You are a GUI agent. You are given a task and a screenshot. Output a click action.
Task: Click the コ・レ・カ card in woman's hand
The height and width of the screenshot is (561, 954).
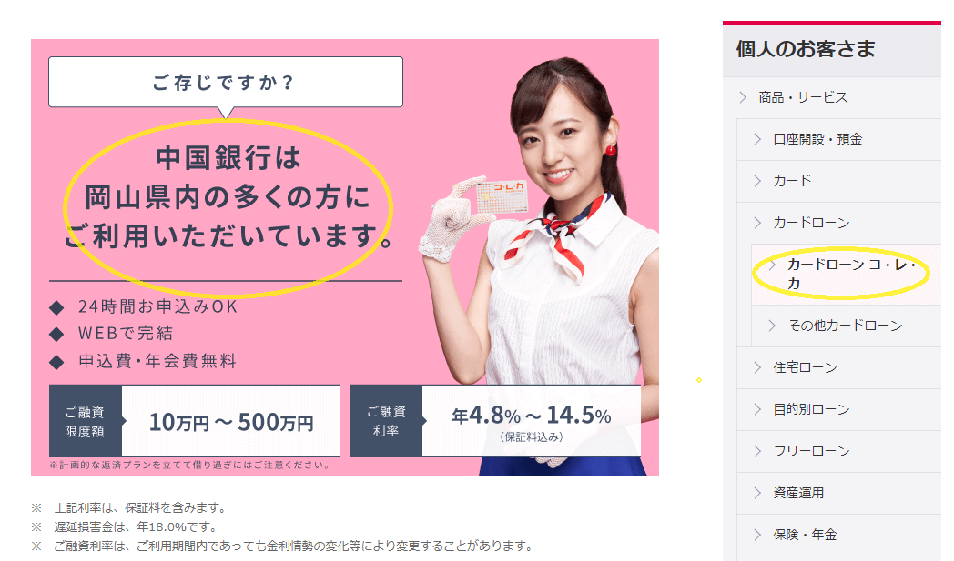pos(502,195)
